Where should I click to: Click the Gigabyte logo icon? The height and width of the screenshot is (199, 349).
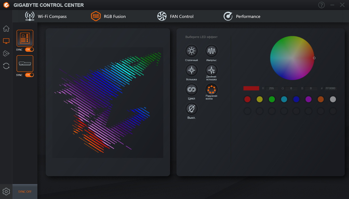click(x=6, y=5)
